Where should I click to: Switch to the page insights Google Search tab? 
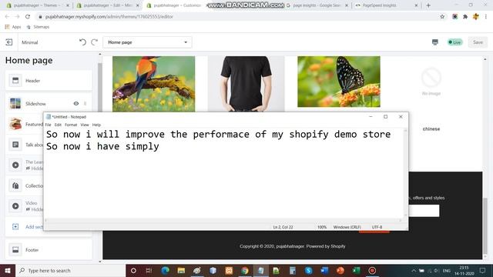tap(317, 5)
